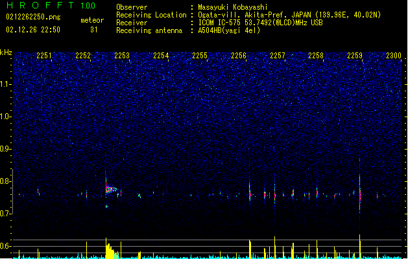The height and width of the screenshot is (259, 408).
Task: Click the 2253 time axis marker
Action: [x=122, y=56]
